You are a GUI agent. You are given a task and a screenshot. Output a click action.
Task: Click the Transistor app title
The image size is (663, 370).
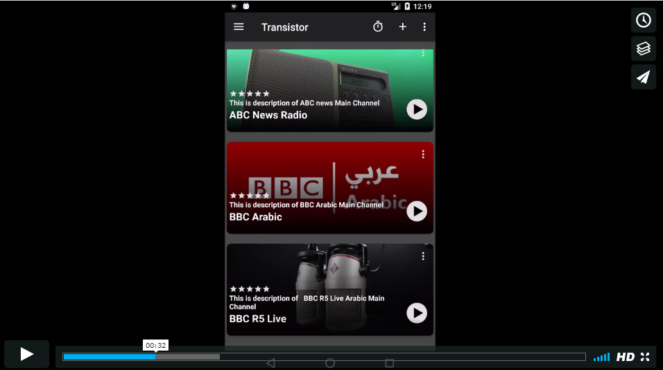click(x=284, y=28)
